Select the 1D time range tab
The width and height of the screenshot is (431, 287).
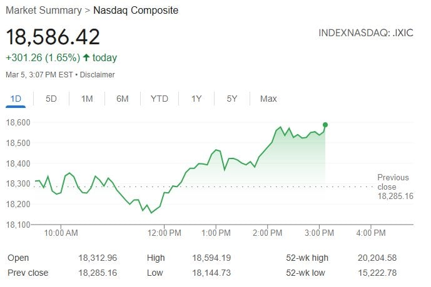coord(16,99)
